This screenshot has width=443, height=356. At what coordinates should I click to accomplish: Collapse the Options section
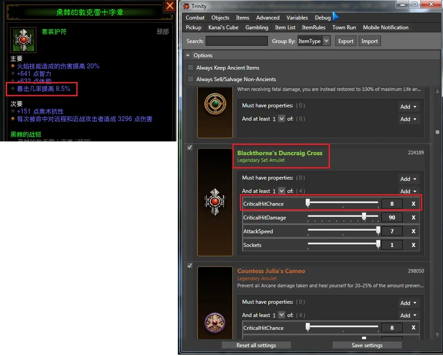188,55
